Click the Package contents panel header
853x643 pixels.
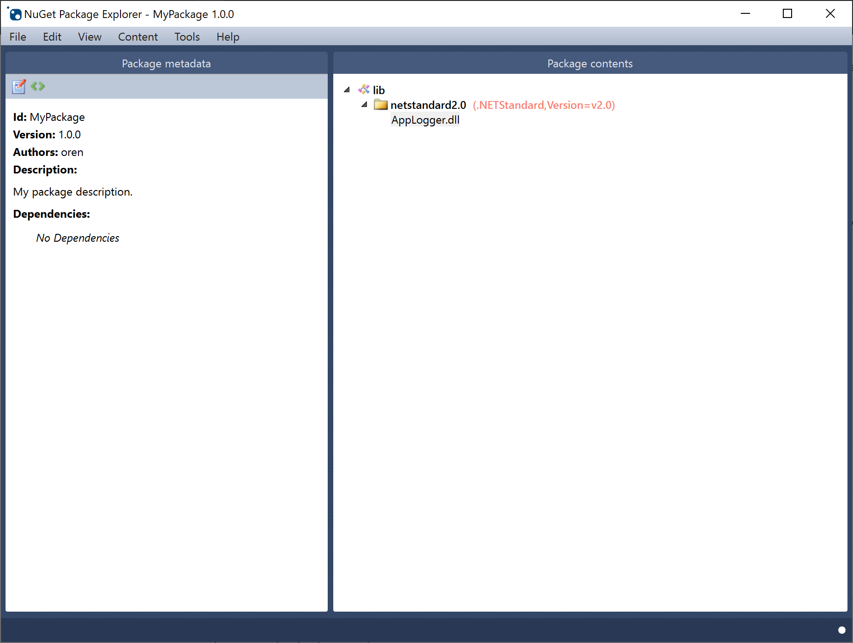[590, 63]
